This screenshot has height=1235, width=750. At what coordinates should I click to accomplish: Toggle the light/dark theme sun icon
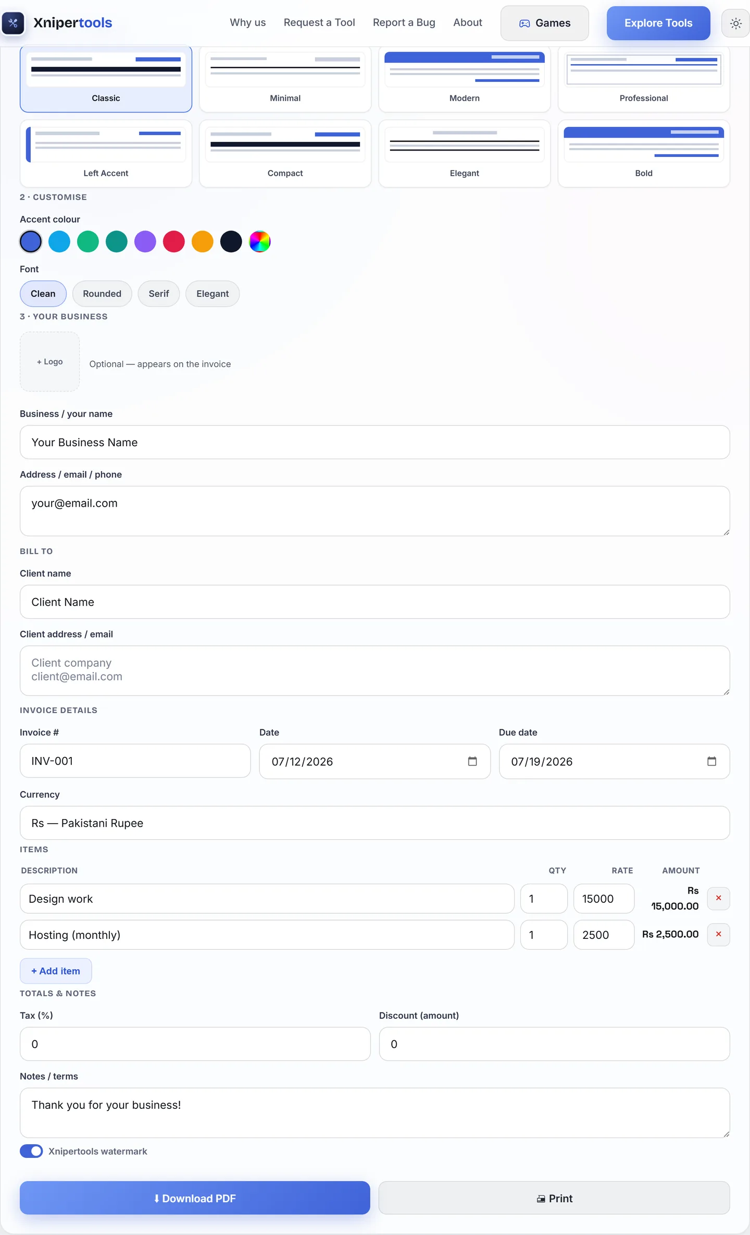tap(735, 23)
